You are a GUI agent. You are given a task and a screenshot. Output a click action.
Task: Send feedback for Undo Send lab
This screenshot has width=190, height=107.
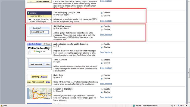tap(106, 84)
